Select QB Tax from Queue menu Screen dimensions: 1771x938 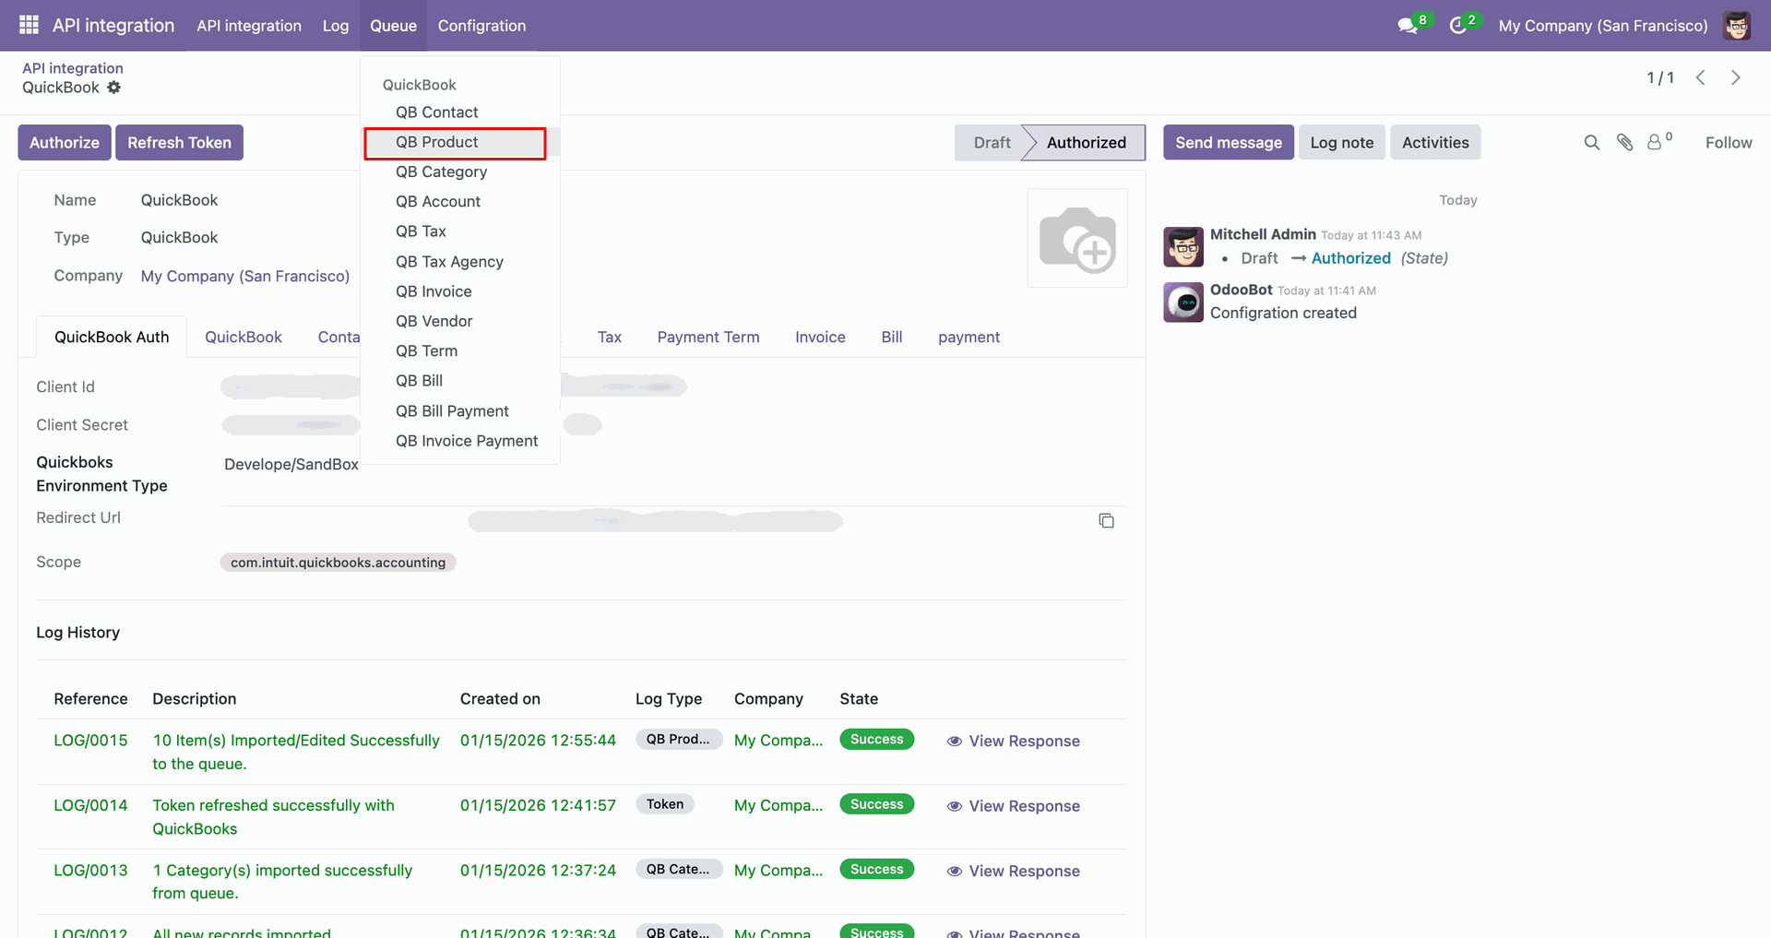point(460,232)
